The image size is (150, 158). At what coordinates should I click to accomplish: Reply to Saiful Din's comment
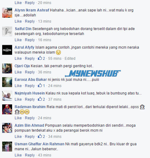[x=30, y=40]
